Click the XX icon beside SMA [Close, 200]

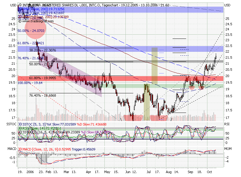pyautogui.click(x=20, y=9)
